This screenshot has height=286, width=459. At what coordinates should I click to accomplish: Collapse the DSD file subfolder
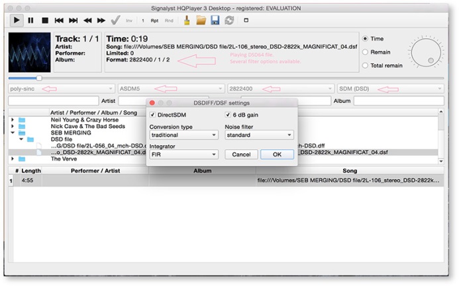[21, 139]
